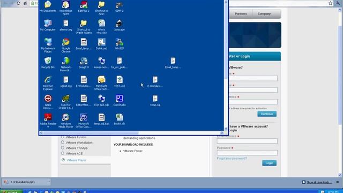Launch the WinSCP shortcut
Screen dimensions: 343x193
click(120, 44)
